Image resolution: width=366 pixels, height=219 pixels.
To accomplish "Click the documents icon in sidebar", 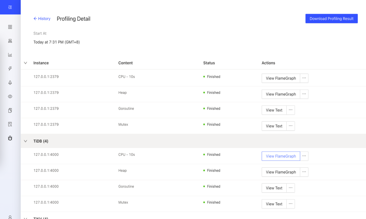I will pyautogui.click(x=10, y=111).
